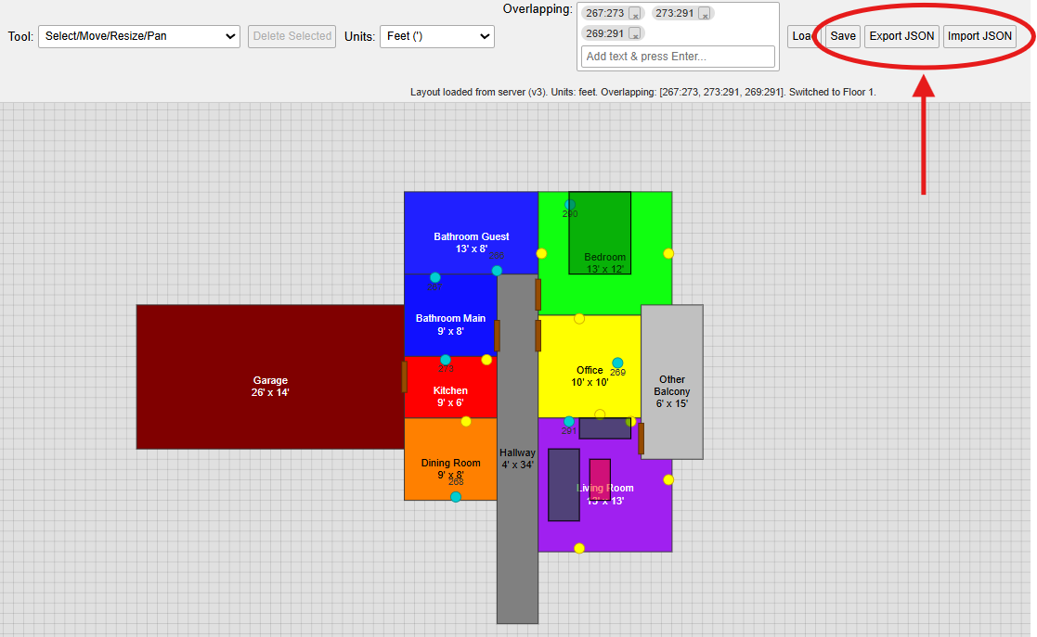Select cyan sensor 291 near Living Room
The height and width of the screenshot is (637, 1037).
pos(569,422)
